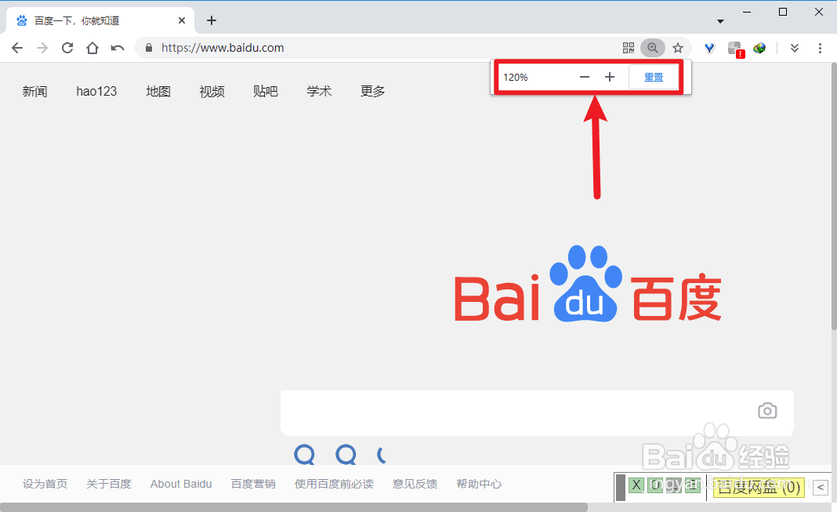Select the camera search icon in Baidu's search box
This screenshot has width=837, height=512.
(767, 411)
